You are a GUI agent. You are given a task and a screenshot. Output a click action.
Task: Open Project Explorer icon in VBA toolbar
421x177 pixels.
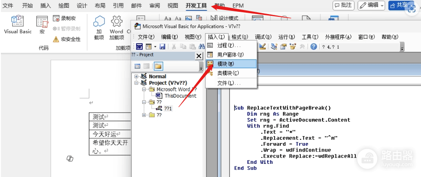point(274,47)
